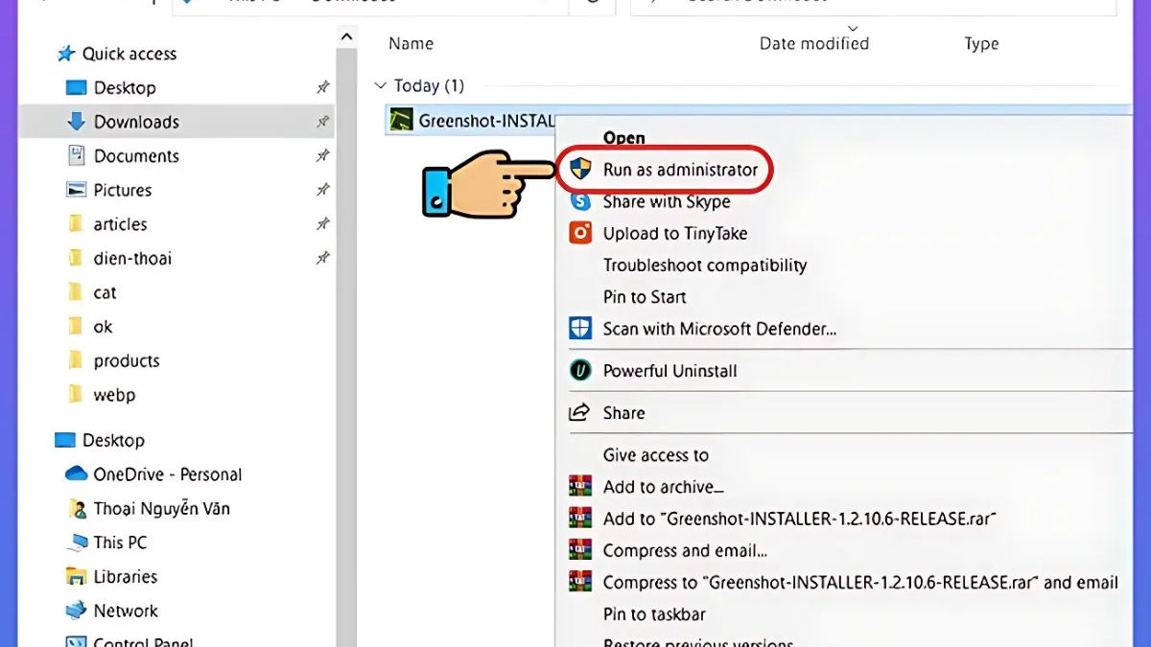The width and height of the screenshot is (1151, 647).
Task: Click the pin icon next to dien-thoai
Action: click(323, 258)
